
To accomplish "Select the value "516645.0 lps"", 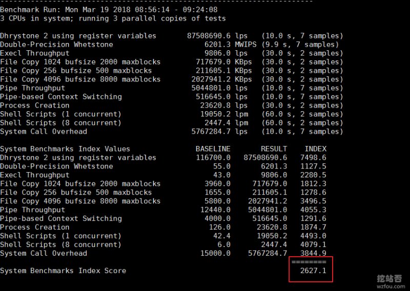I will (221, 97).
